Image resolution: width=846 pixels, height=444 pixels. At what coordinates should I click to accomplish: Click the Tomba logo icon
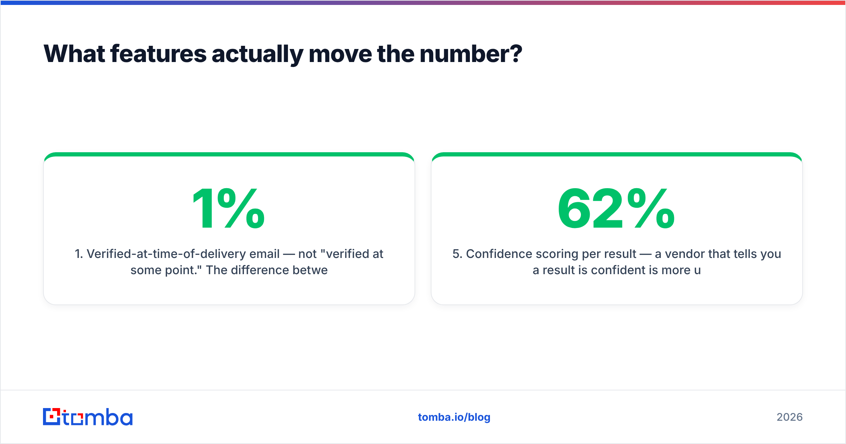tap(52, 417)
